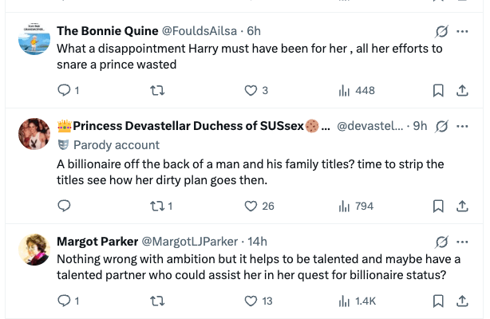
Task: Open Margot Parker's profile name link
Action: (x=97, y=242)
